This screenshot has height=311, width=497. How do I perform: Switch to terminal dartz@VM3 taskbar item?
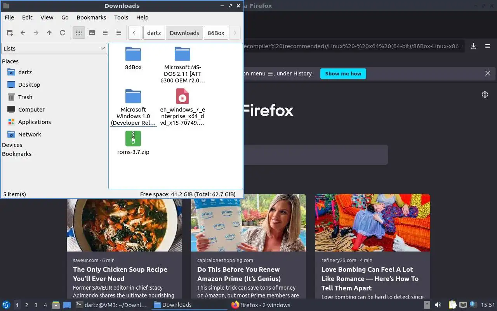(x=112, y=305)
